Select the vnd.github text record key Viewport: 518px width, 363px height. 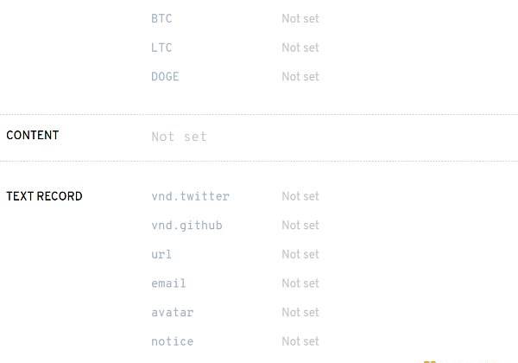pyautogui.click(x=187, y=226)
